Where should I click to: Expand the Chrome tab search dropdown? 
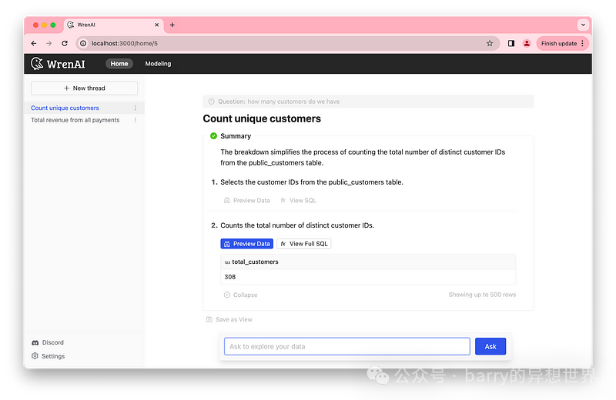(x=582, y=25)
